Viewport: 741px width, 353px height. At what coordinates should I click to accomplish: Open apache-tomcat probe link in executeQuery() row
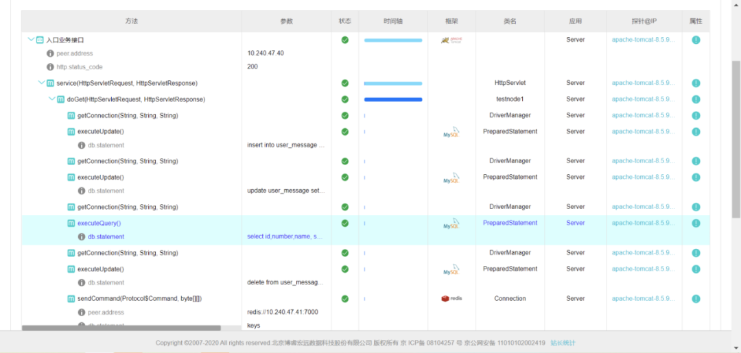coord(643,223)
